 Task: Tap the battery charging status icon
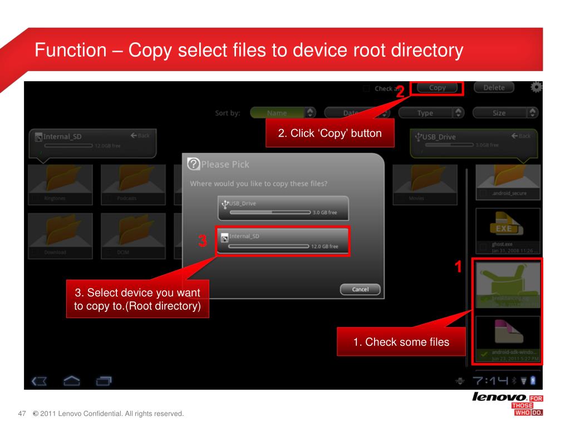[533, 380]
